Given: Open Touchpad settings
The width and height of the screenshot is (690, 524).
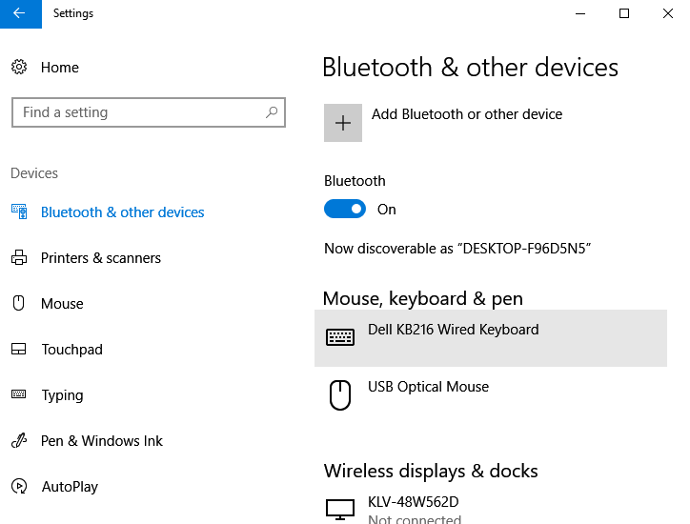Looking at the screenshot, I should 71,350.
